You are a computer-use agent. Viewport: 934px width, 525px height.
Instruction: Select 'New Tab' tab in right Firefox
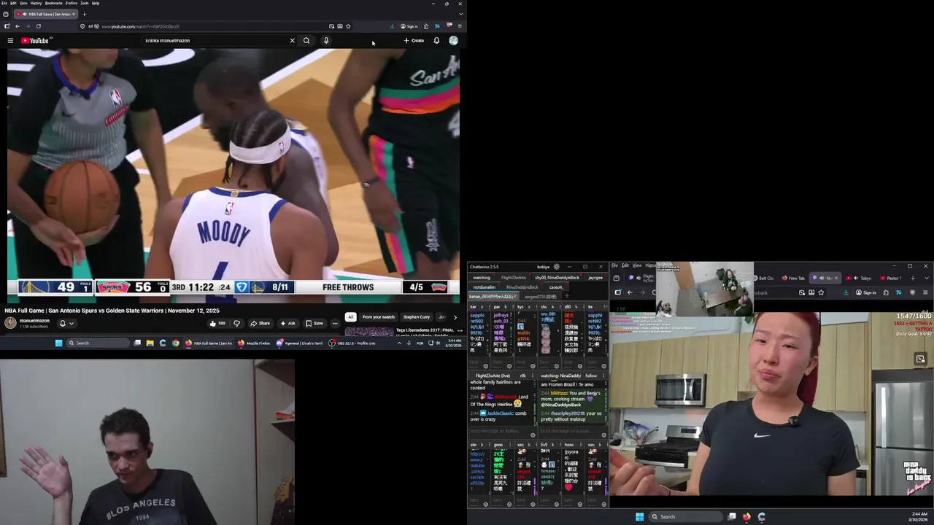793,278
